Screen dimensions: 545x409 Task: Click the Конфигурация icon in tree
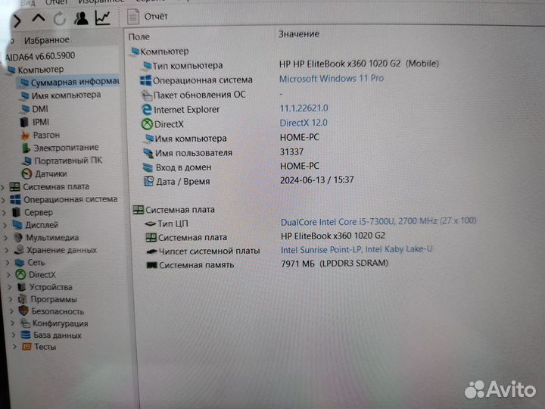25,323
